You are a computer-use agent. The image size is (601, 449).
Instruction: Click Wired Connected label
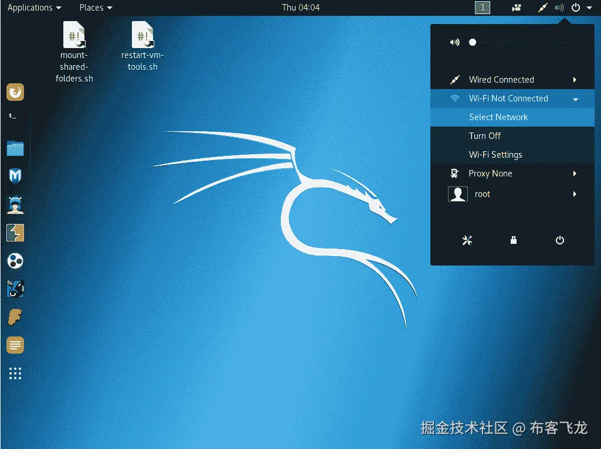pyautogui.click(x=501, y=80)
